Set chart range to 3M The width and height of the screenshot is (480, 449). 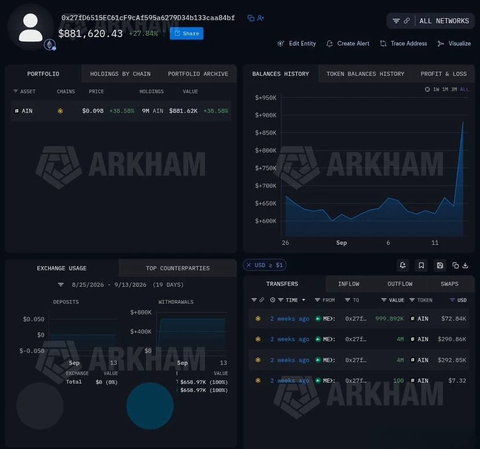pos(454,89)
